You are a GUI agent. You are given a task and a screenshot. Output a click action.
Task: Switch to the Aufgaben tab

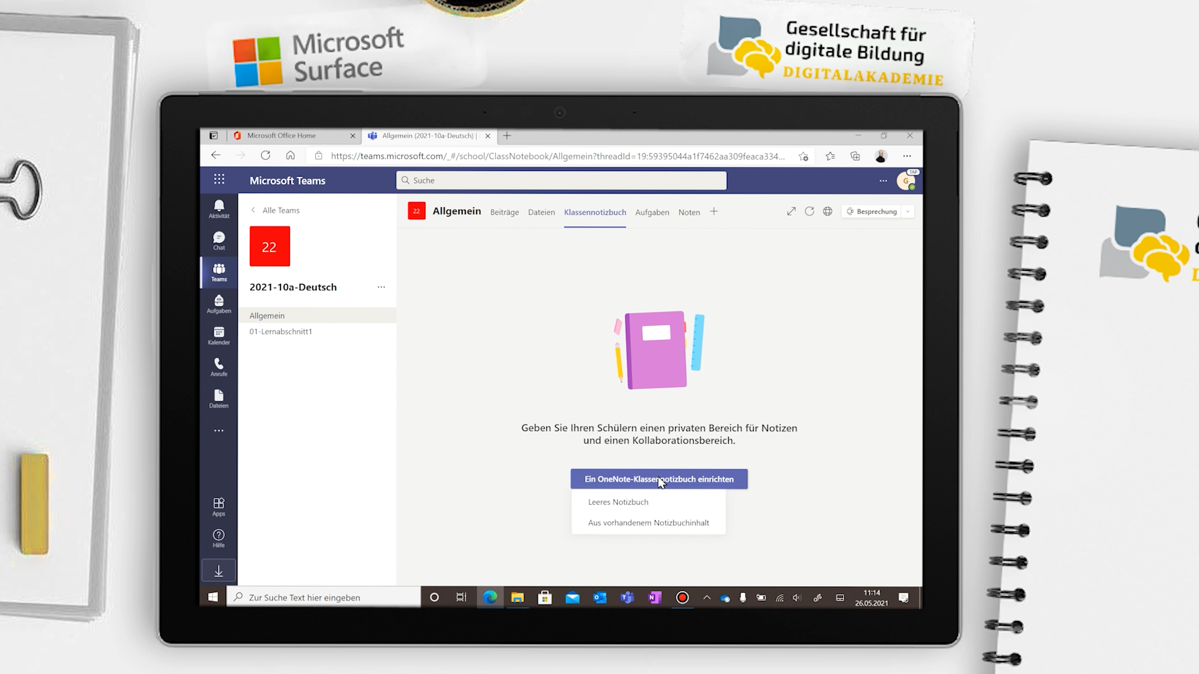(652, 212)
